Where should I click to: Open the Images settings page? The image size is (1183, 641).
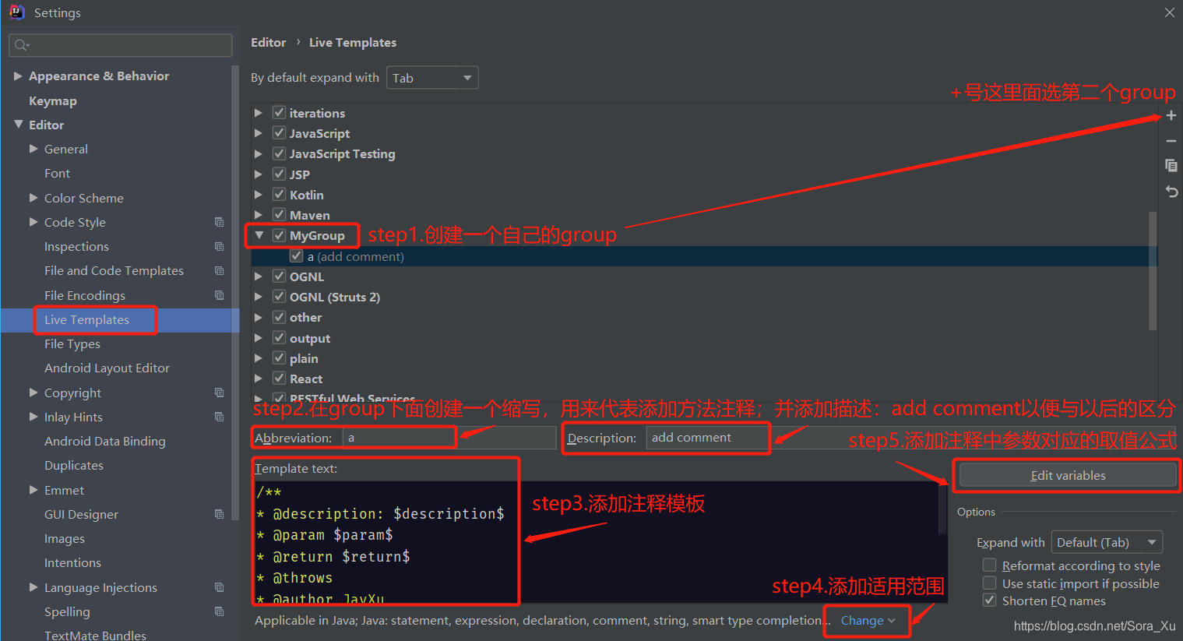65,538
